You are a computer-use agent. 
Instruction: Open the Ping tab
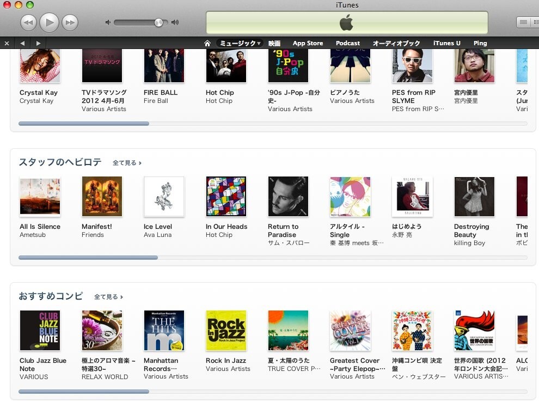coord(480,44)
